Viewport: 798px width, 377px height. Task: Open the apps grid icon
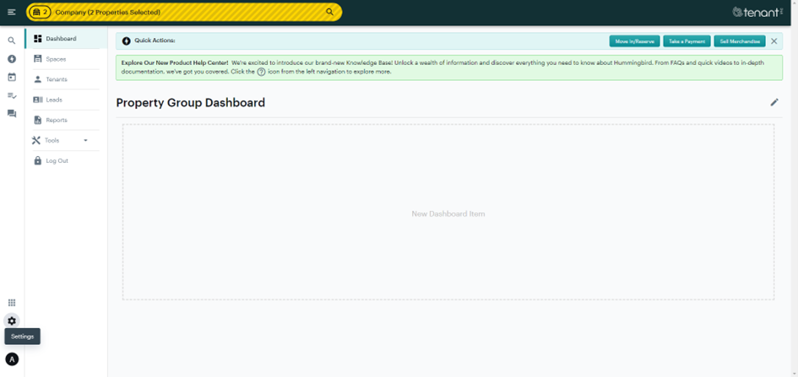pos(12,303)
